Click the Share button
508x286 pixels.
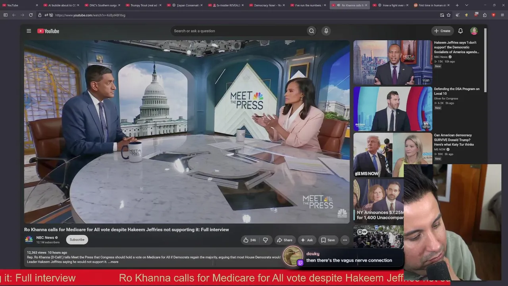[x=285, y=240]
